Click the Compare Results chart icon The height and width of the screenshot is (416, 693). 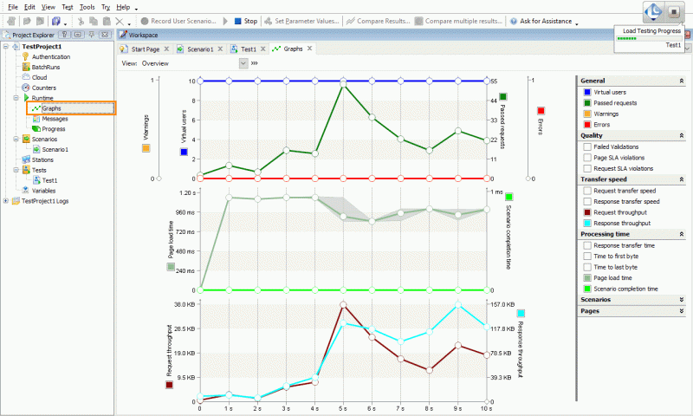(351, 21)
